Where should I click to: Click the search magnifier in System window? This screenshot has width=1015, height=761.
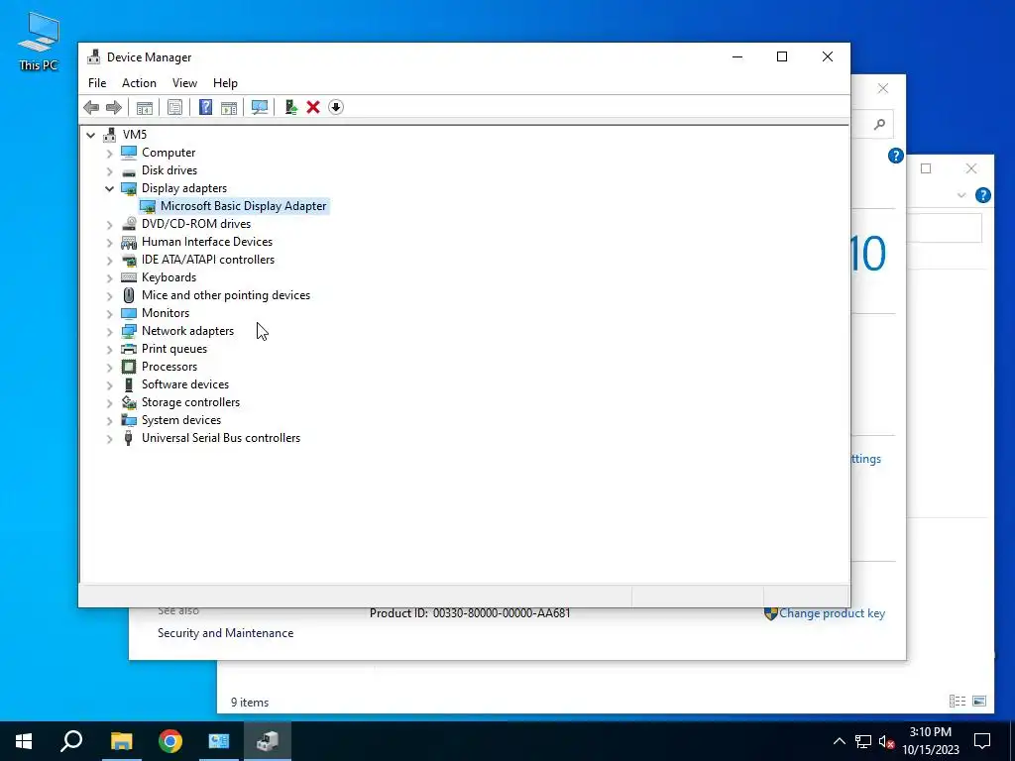click(x=879, y=124)
